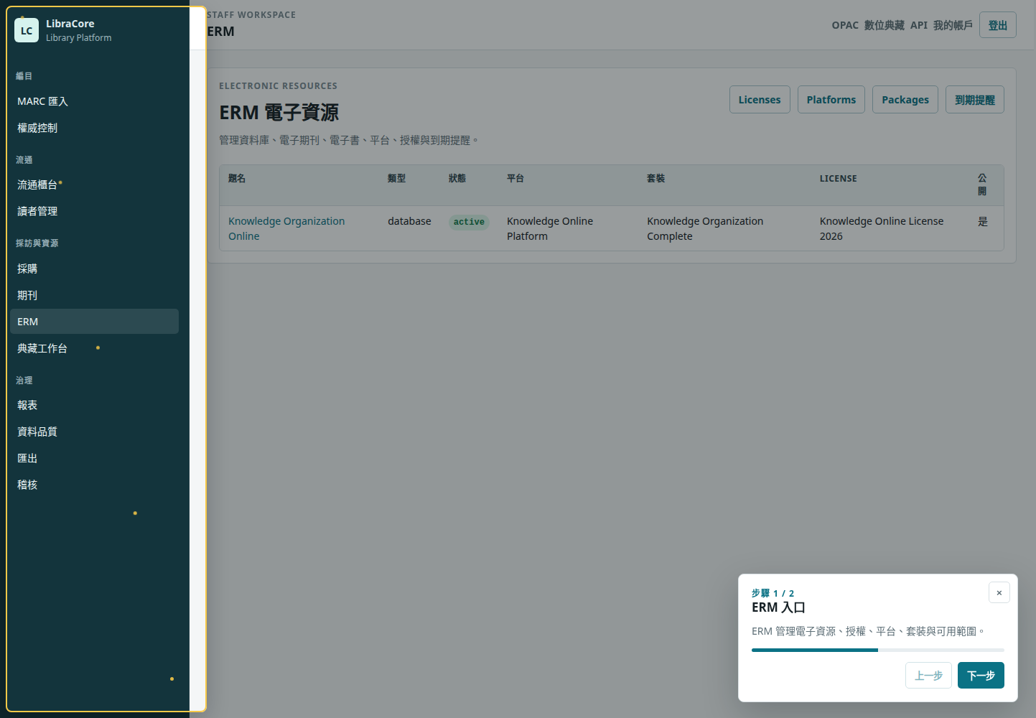Click the active status badge

[x=469, y=222]
